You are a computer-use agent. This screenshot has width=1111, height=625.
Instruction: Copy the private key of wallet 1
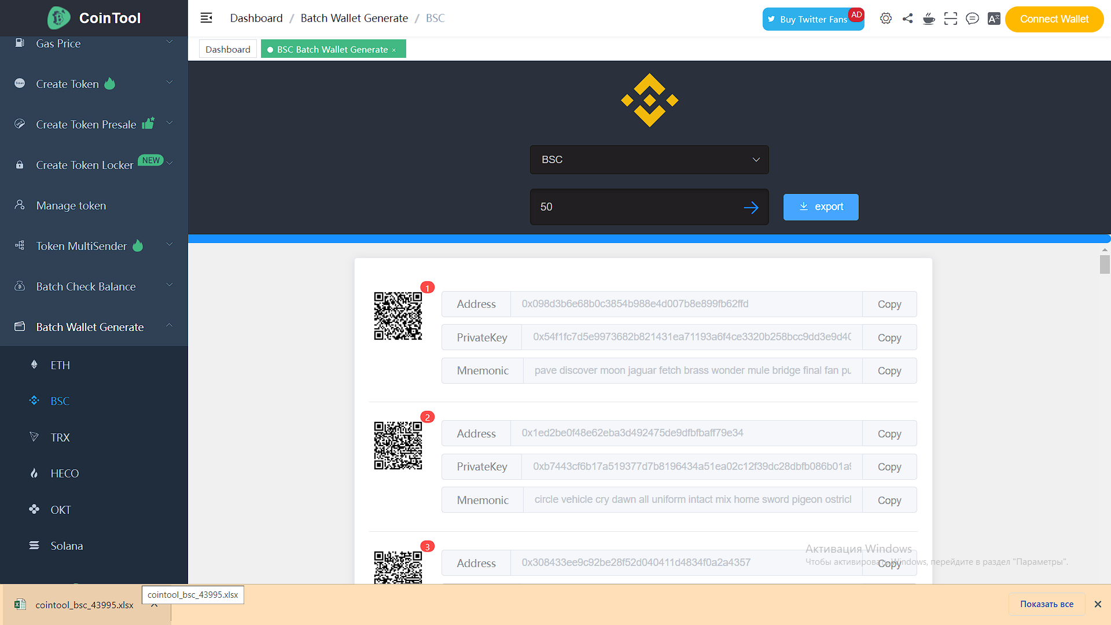[x=889, y=337]
